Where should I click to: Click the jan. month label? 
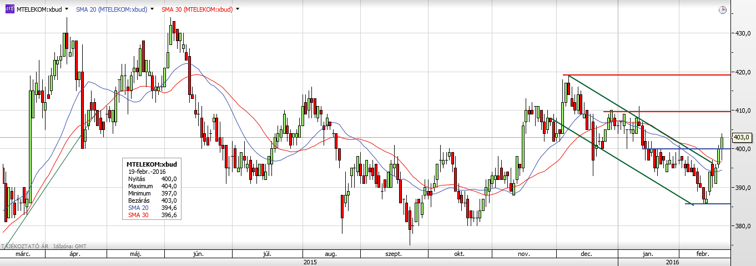pos(647,254)
